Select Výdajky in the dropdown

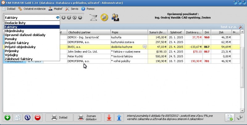click(x=32, y=55)
